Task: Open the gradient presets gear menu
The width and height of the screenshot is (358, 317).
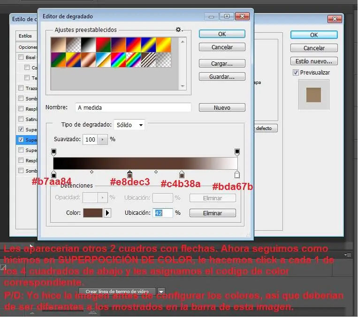Action: coord(179,30)
